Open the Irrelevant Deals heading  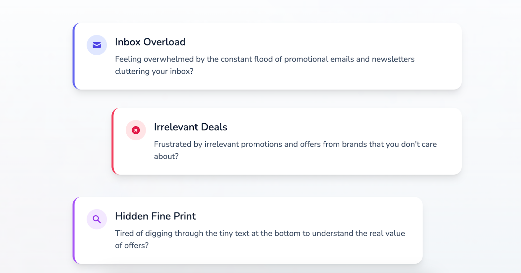pos(190,127)
